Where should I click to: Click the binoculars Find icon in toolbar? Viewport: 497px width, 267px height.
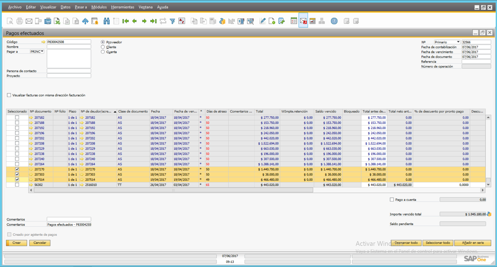(106, 21)
